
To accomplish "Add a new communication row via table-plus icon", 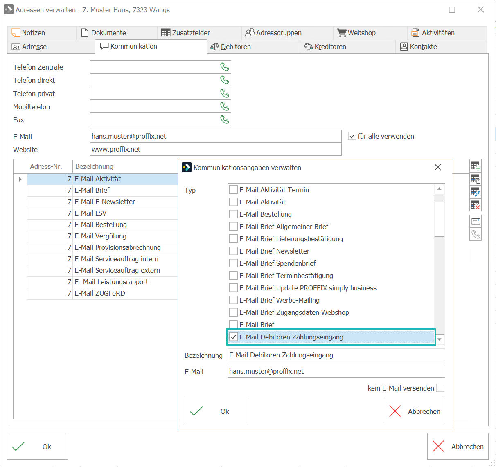I will point(475,166).
